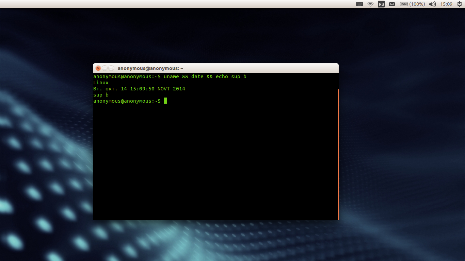Click the date output line with 'NOVT 2014'
This screenshot has width=465, height=261.
tap(139, 89)
